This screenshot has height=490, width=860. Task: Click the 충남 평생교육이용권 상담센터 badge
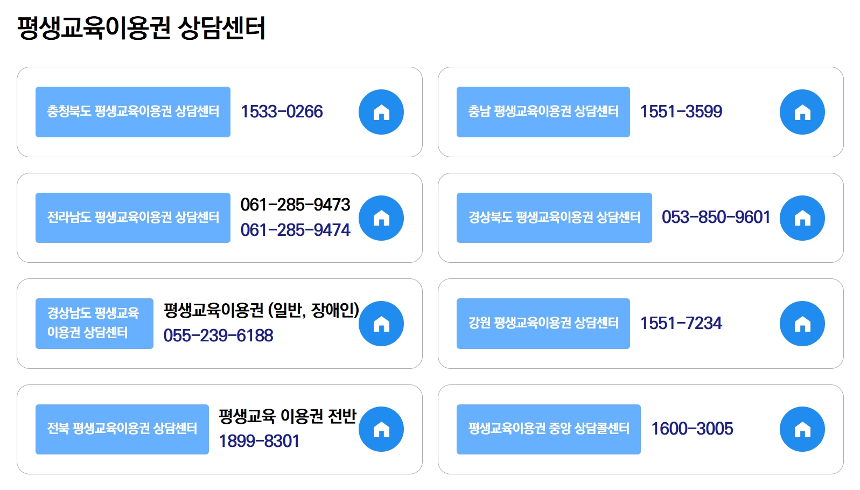pyautogui.click(x=543, y=111)
